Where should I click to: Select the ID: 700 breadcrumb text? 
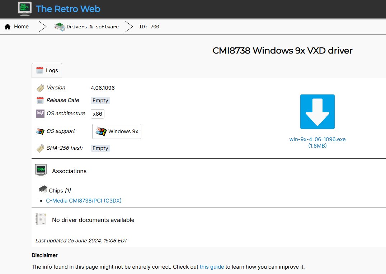point(149,27)
